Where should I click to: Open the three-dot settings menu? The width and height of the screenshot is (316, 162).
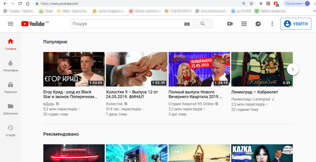pos(272,24)
